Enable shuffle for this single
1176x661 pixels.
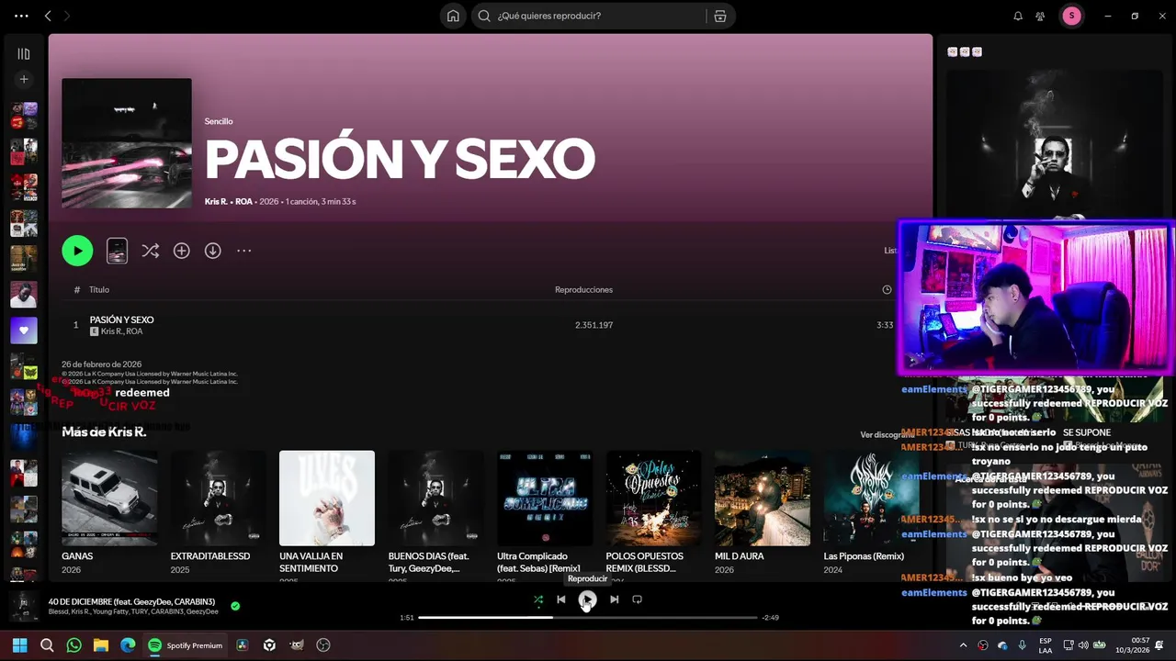pos(150,251)
